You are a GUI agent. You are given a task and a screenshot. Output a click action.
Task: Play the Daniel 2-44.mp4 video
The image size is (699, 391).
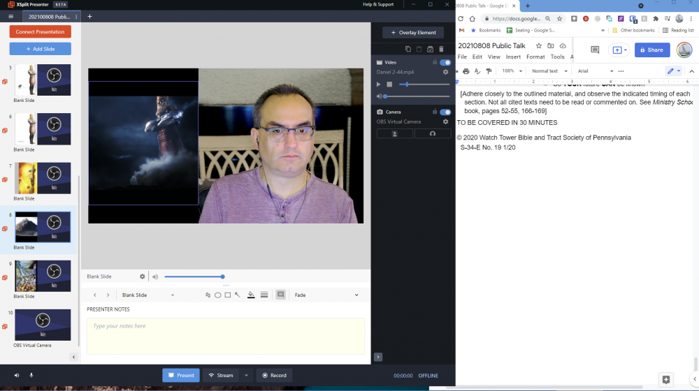point(378,84)
